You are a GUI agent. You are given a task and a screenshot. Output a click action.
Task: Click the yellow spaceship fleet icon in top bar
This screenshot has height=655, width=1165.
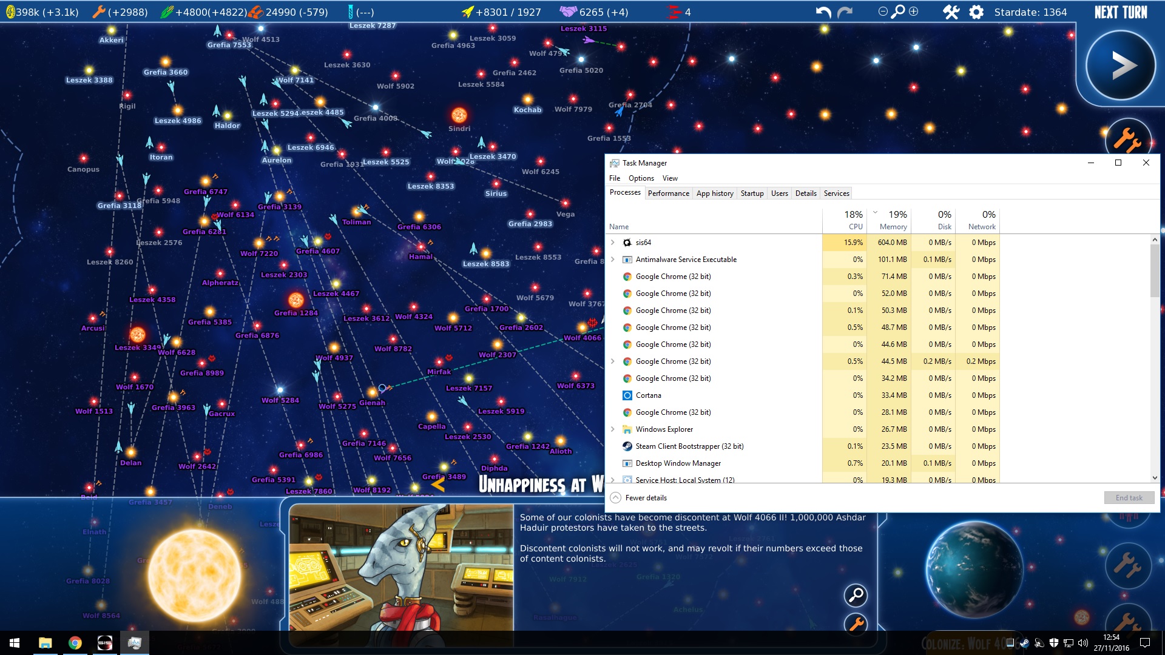point(468,12)
